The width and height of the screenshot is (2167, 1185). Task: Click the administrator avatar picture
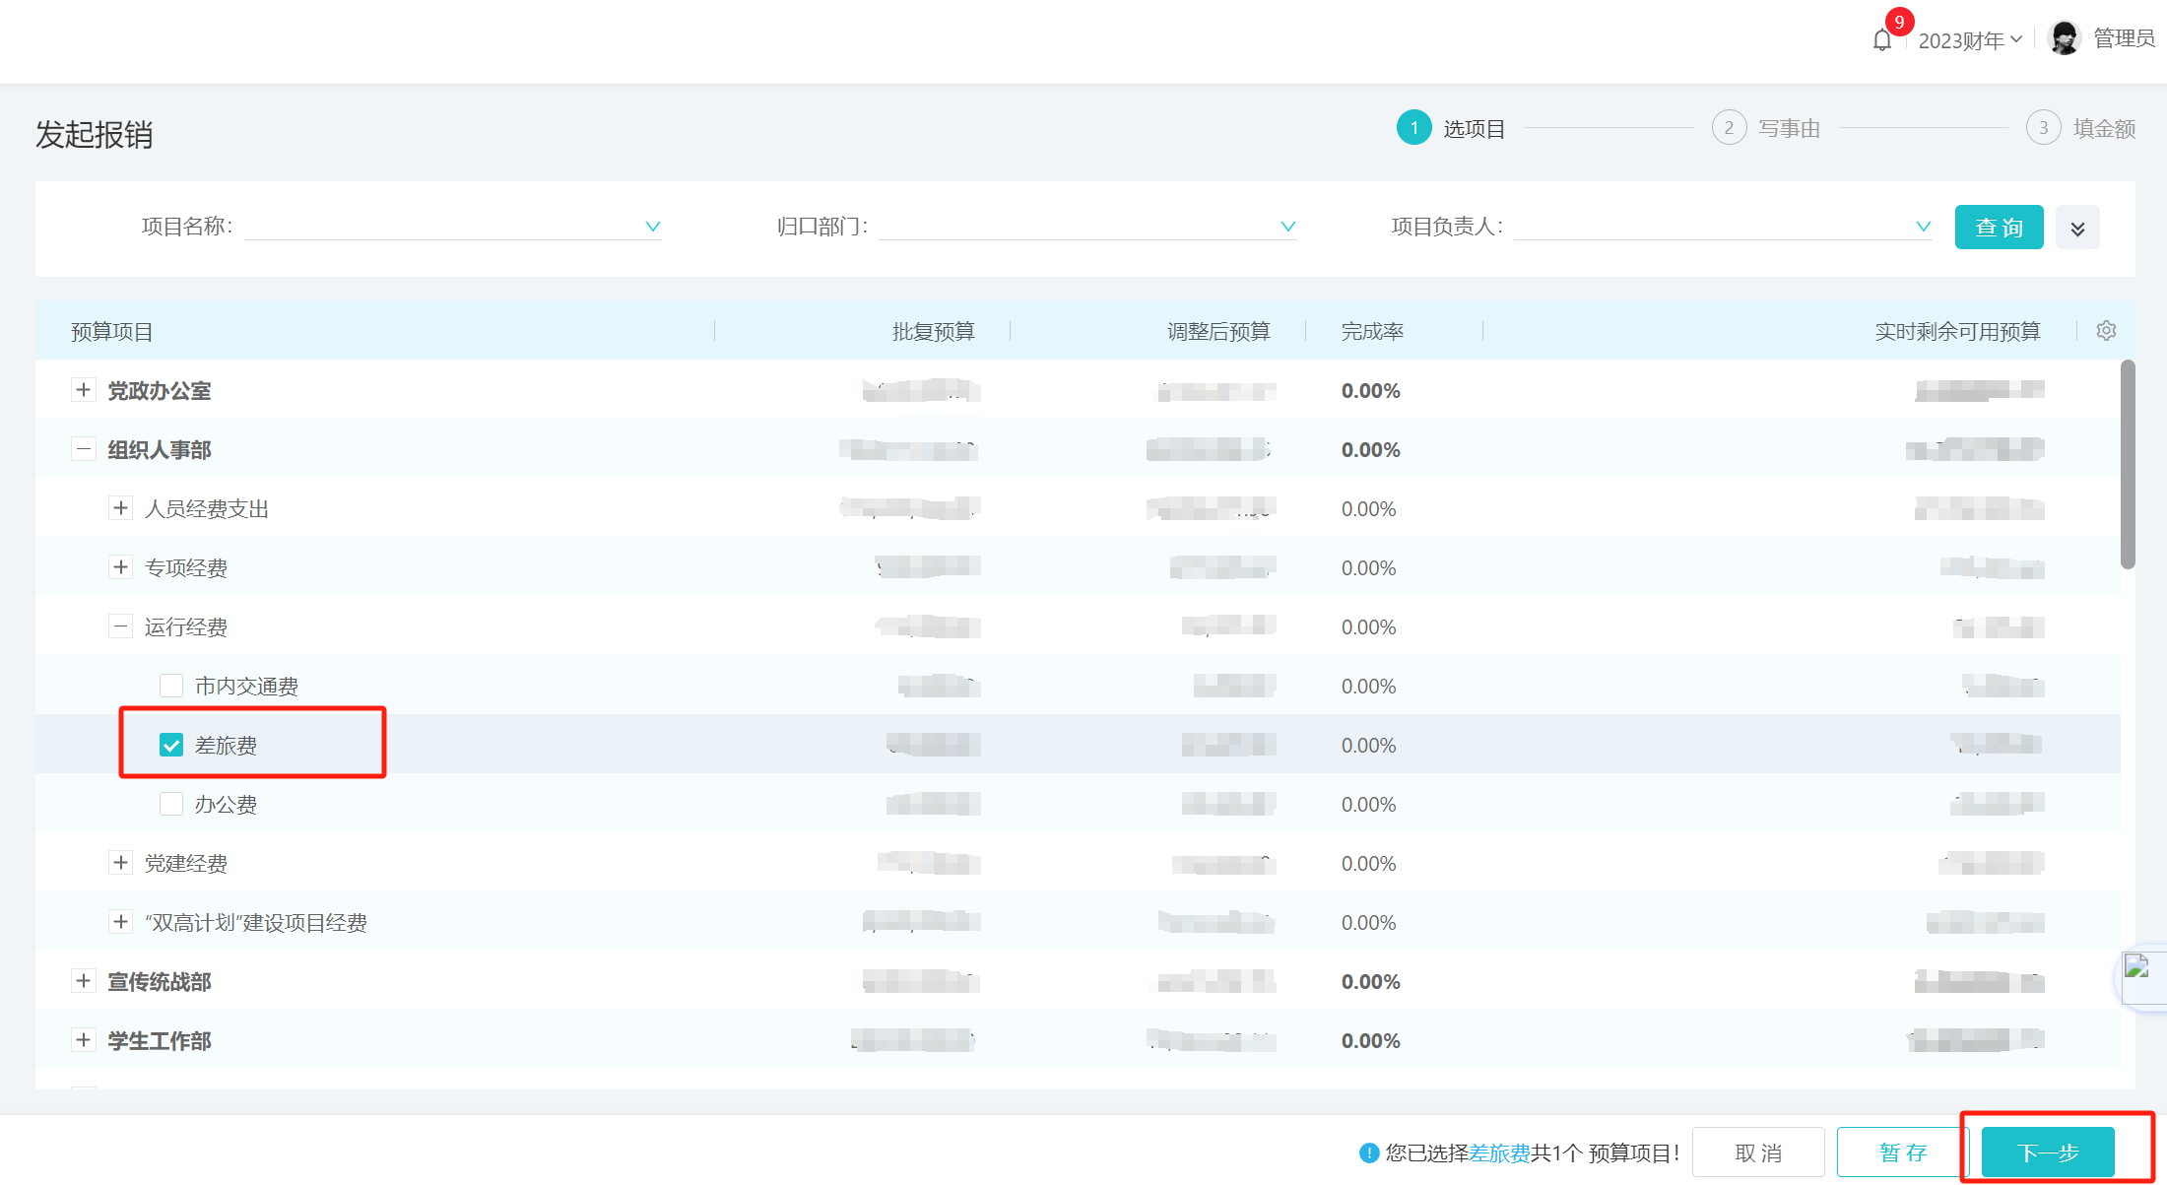click(x=2064, y=38)
